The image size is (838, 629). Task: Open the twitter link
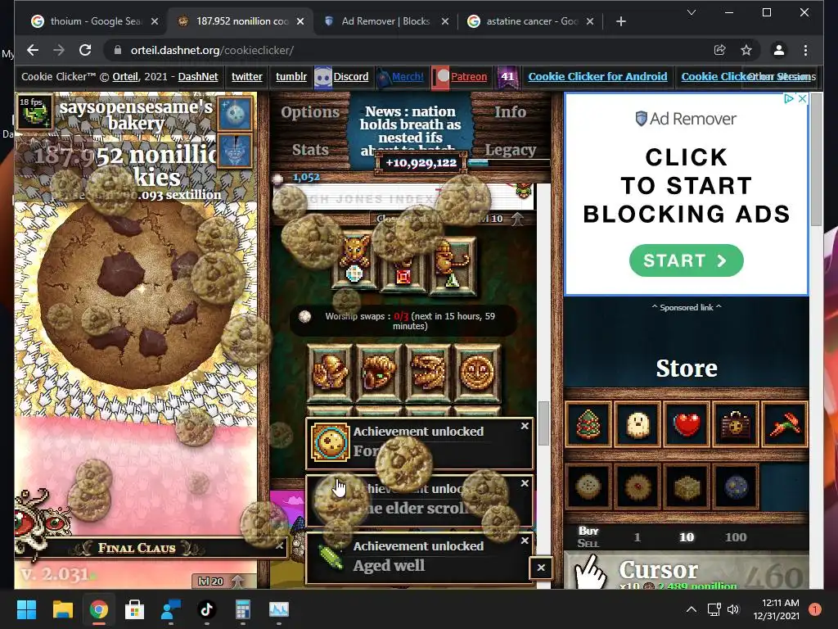click(x=247, y=76)
